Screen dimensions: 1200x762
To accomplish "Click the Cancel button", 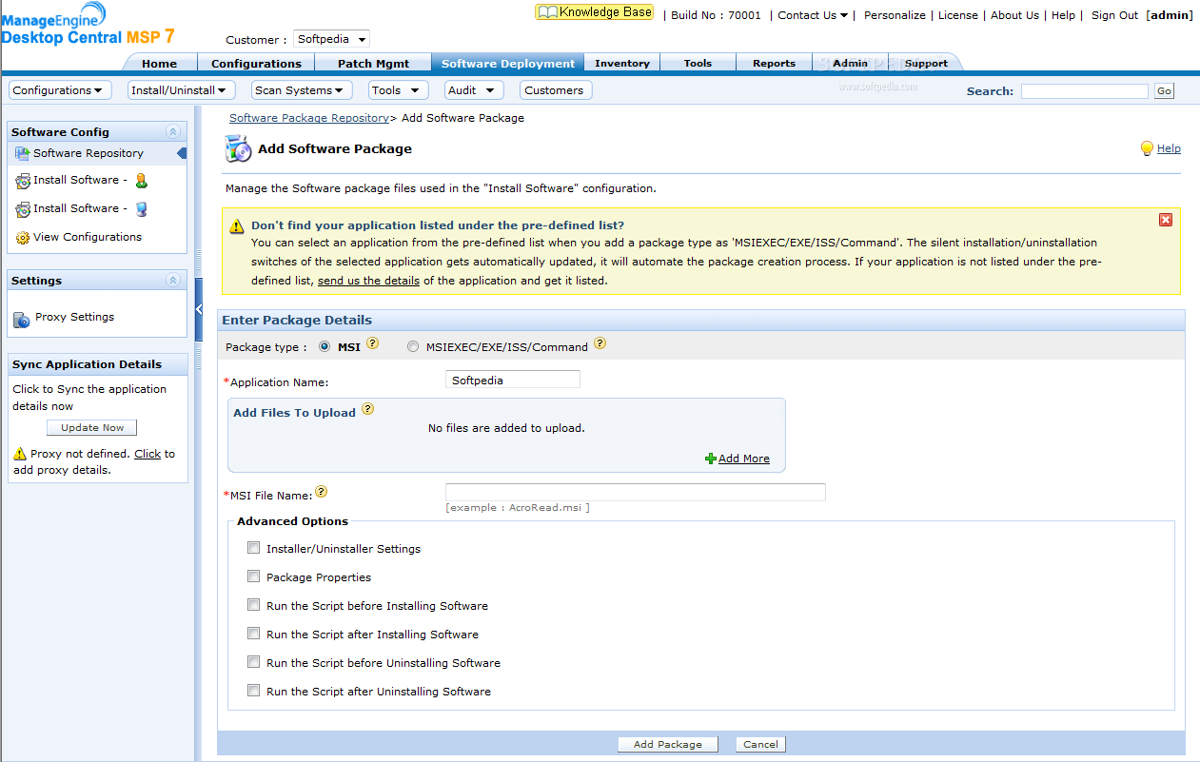I will pos(760,745).
